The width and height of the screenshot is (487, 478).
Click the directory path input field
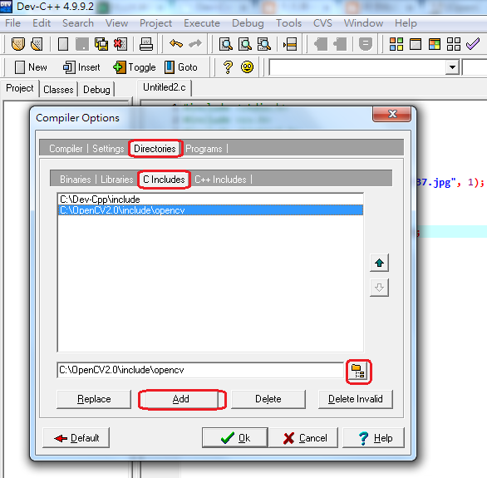click(200, 370)
